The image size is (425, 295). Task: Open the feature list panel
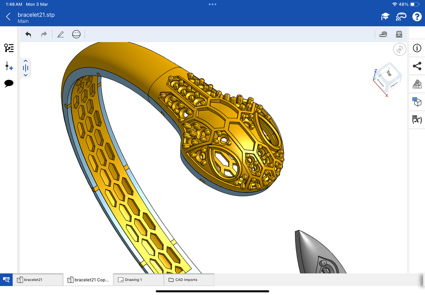point(9,48)
